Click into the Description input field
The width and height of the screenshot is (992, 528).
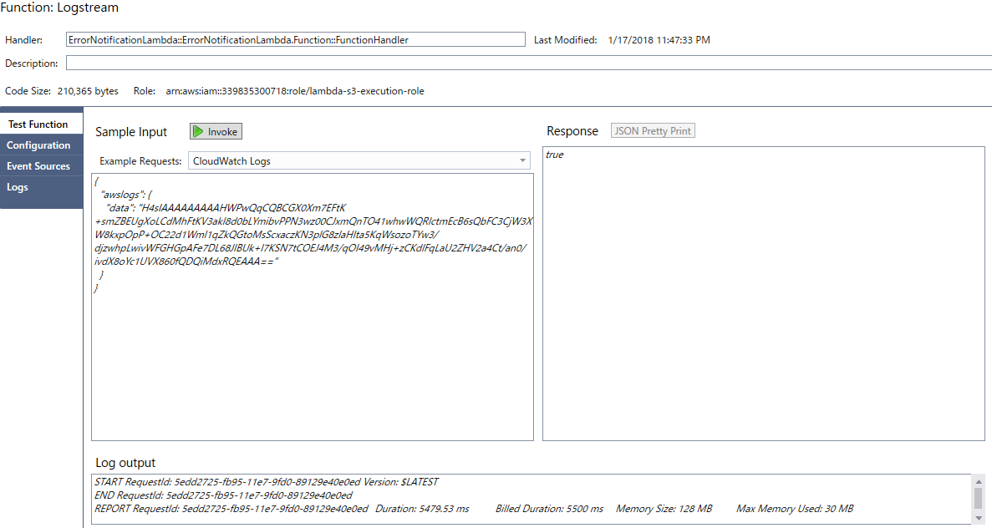tap(529, 63)
